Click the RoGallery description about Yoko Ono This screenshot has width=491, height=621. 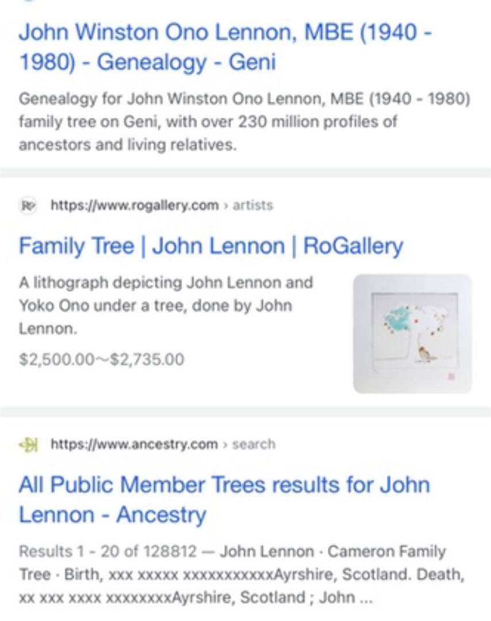167,305
